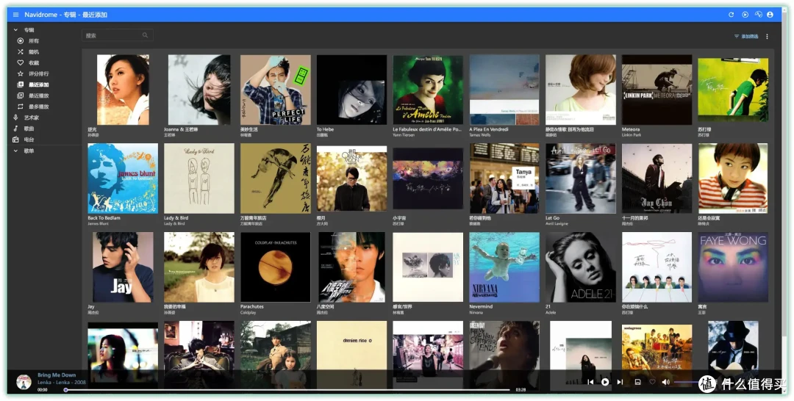This screenshot has height=401, width=794.
Task: Collapse the 专辑 albums section in the sidebar
Action: (15, 30)
